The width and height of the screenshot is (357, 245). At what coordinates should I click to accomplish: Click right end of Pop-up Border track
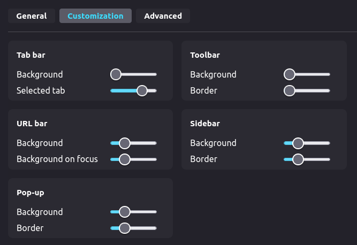155,228
